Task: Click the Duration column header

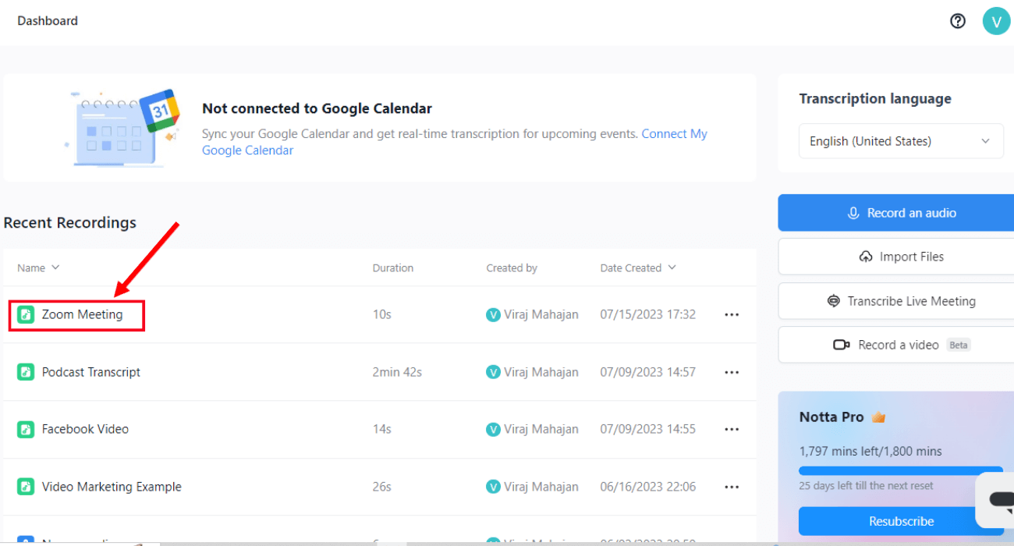Action: point(393,268)
